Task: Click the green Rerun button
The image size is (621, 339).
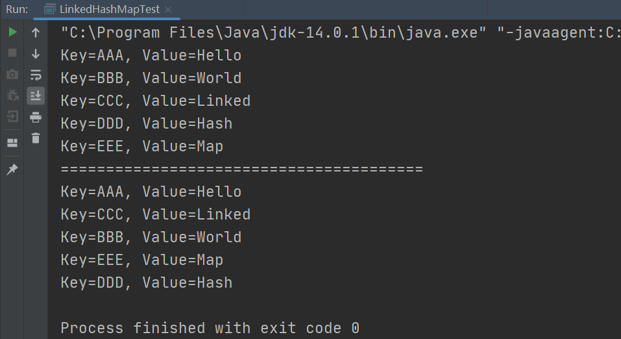Action: point(12,32)
